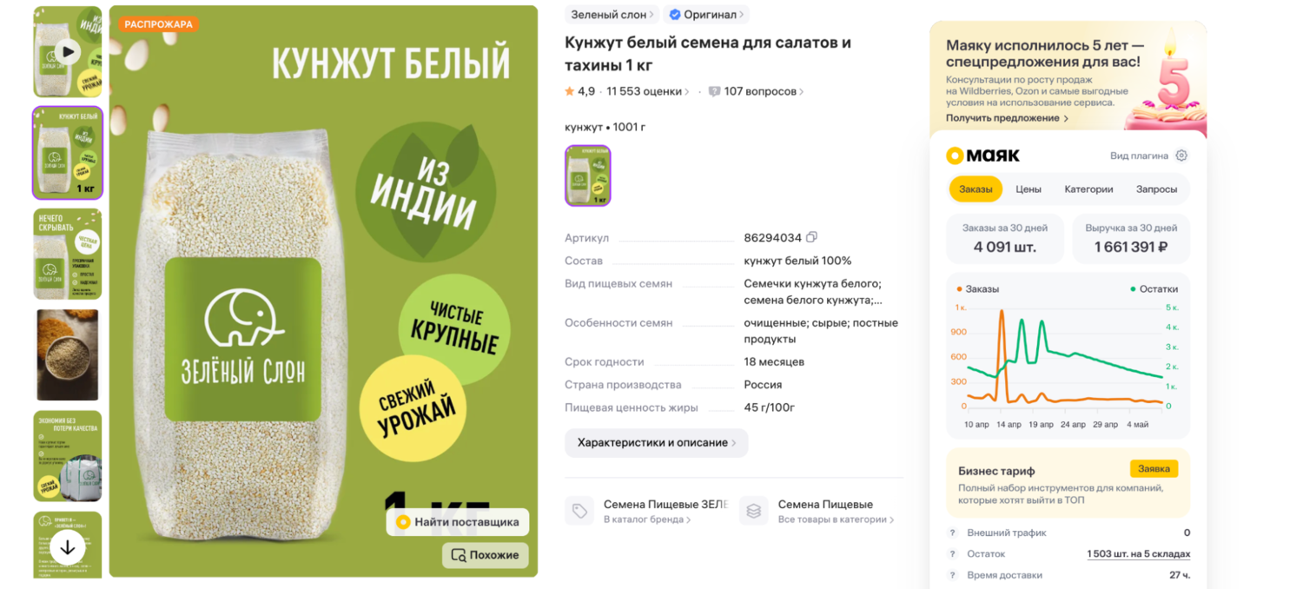Image resolution: width=1303 pixels, height=589 pixels.
Task: Switch to the Категории tab
Action: (1088, 189)
